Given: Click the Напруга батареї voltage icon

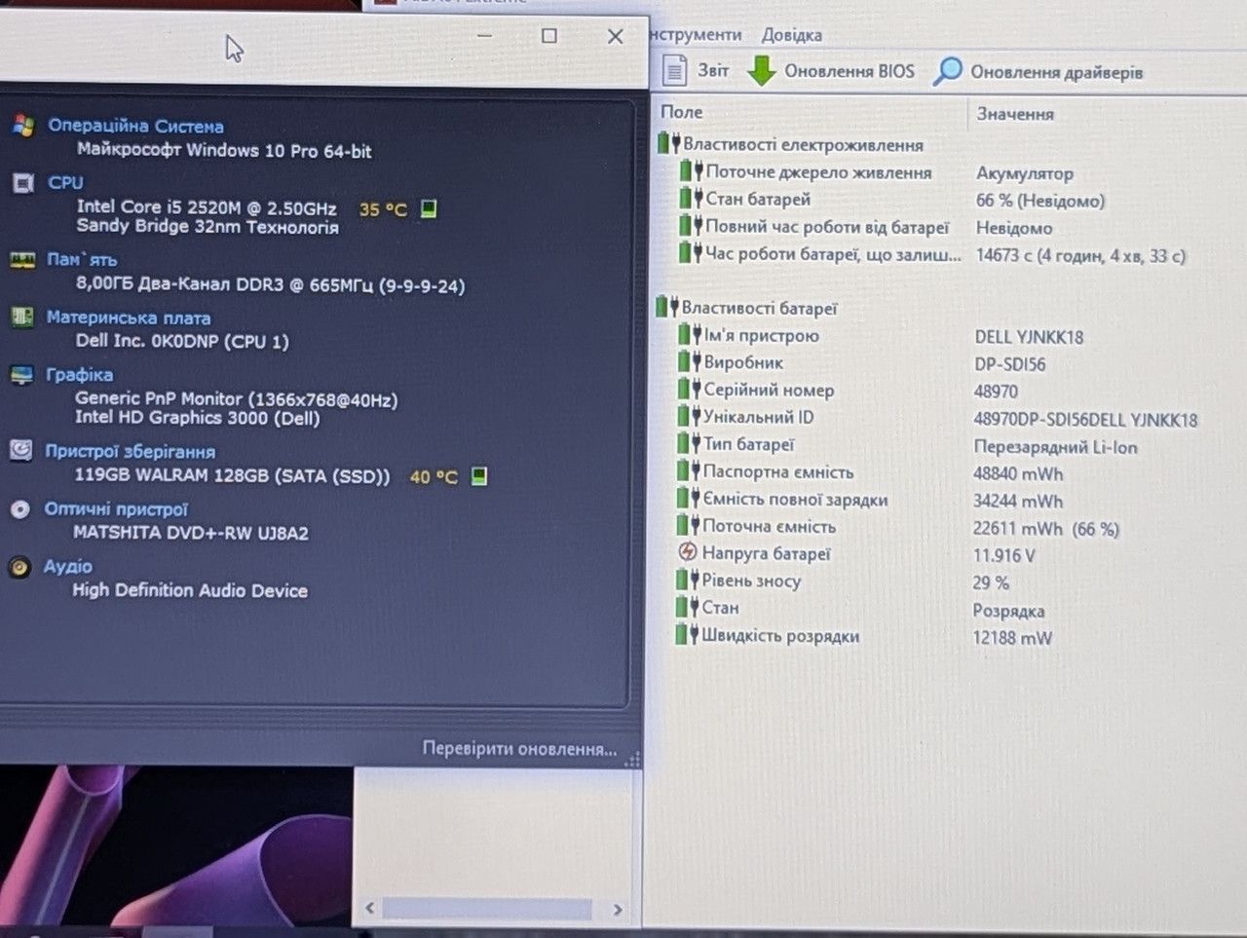Looking at the screenshot, I should [x=688, y=552].
